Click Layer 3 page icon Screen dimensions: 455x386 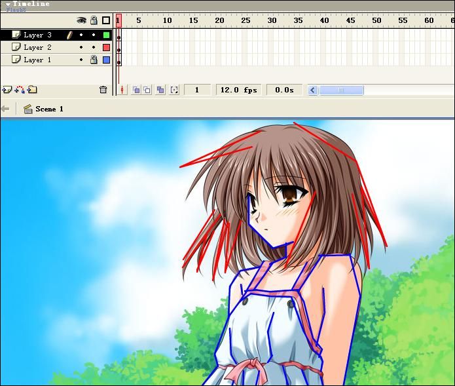coord(16,35)
